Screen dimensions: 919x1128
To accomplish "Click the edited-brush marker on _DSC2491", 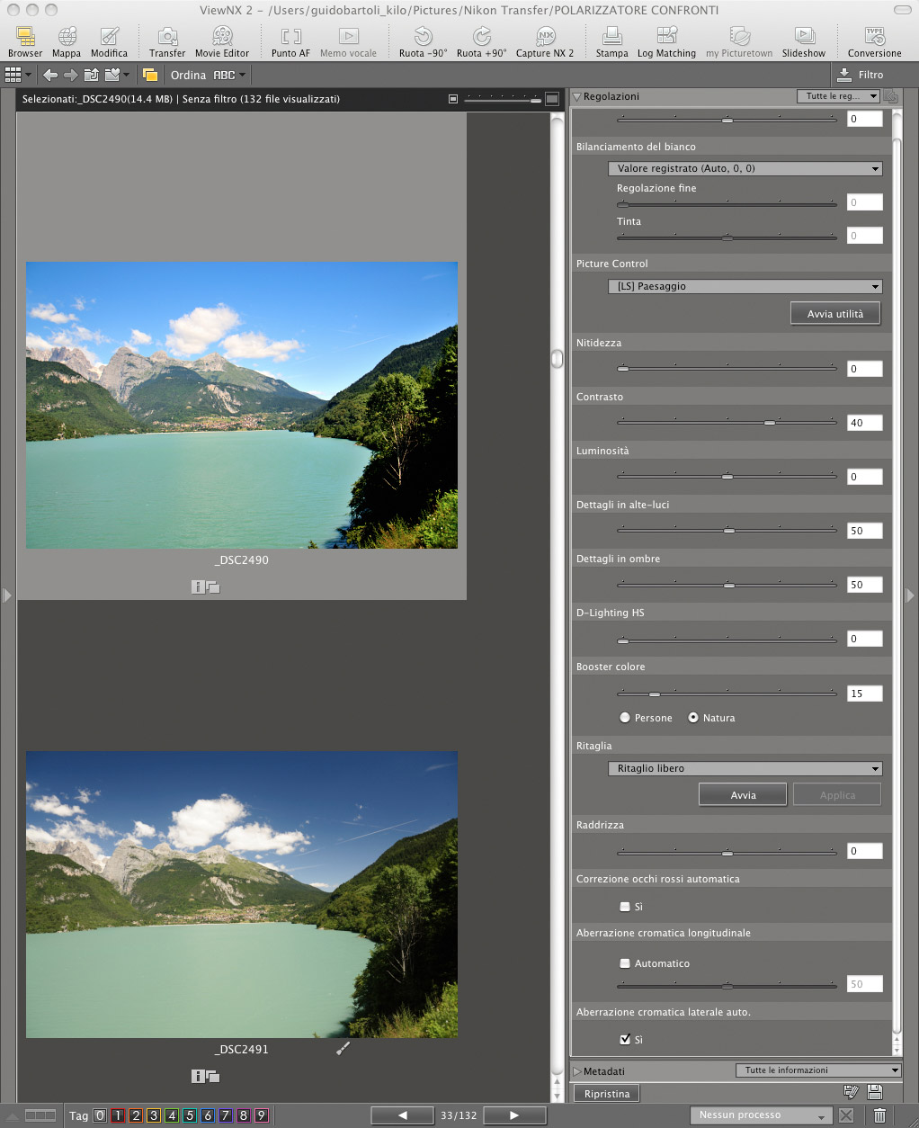I will coord(343,1048).
